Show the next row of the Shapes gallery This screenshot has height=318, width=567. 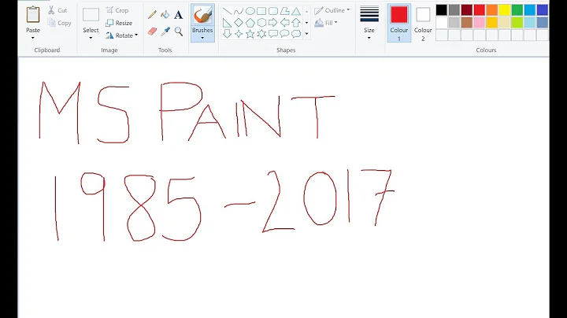click(306, 23)
